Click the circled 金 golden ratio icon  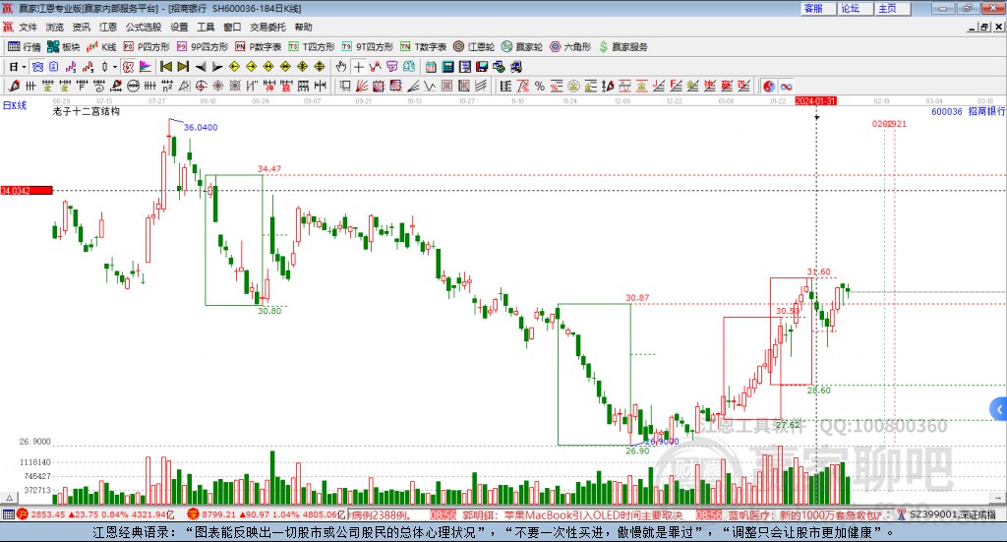573,86
